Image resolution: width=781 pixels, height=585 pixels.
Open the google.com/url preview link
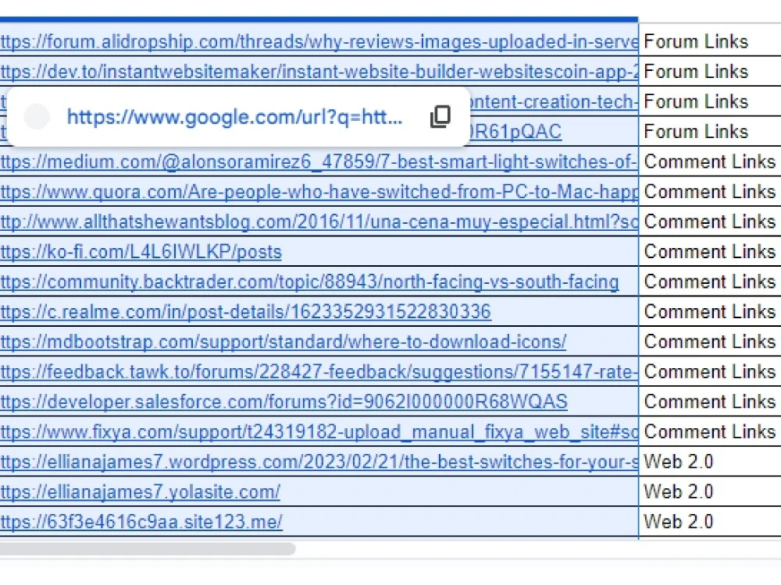coord(234,117)
